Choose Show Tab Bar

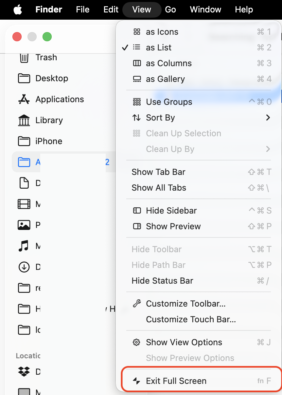pyautogui.click(x=199, y=172)
